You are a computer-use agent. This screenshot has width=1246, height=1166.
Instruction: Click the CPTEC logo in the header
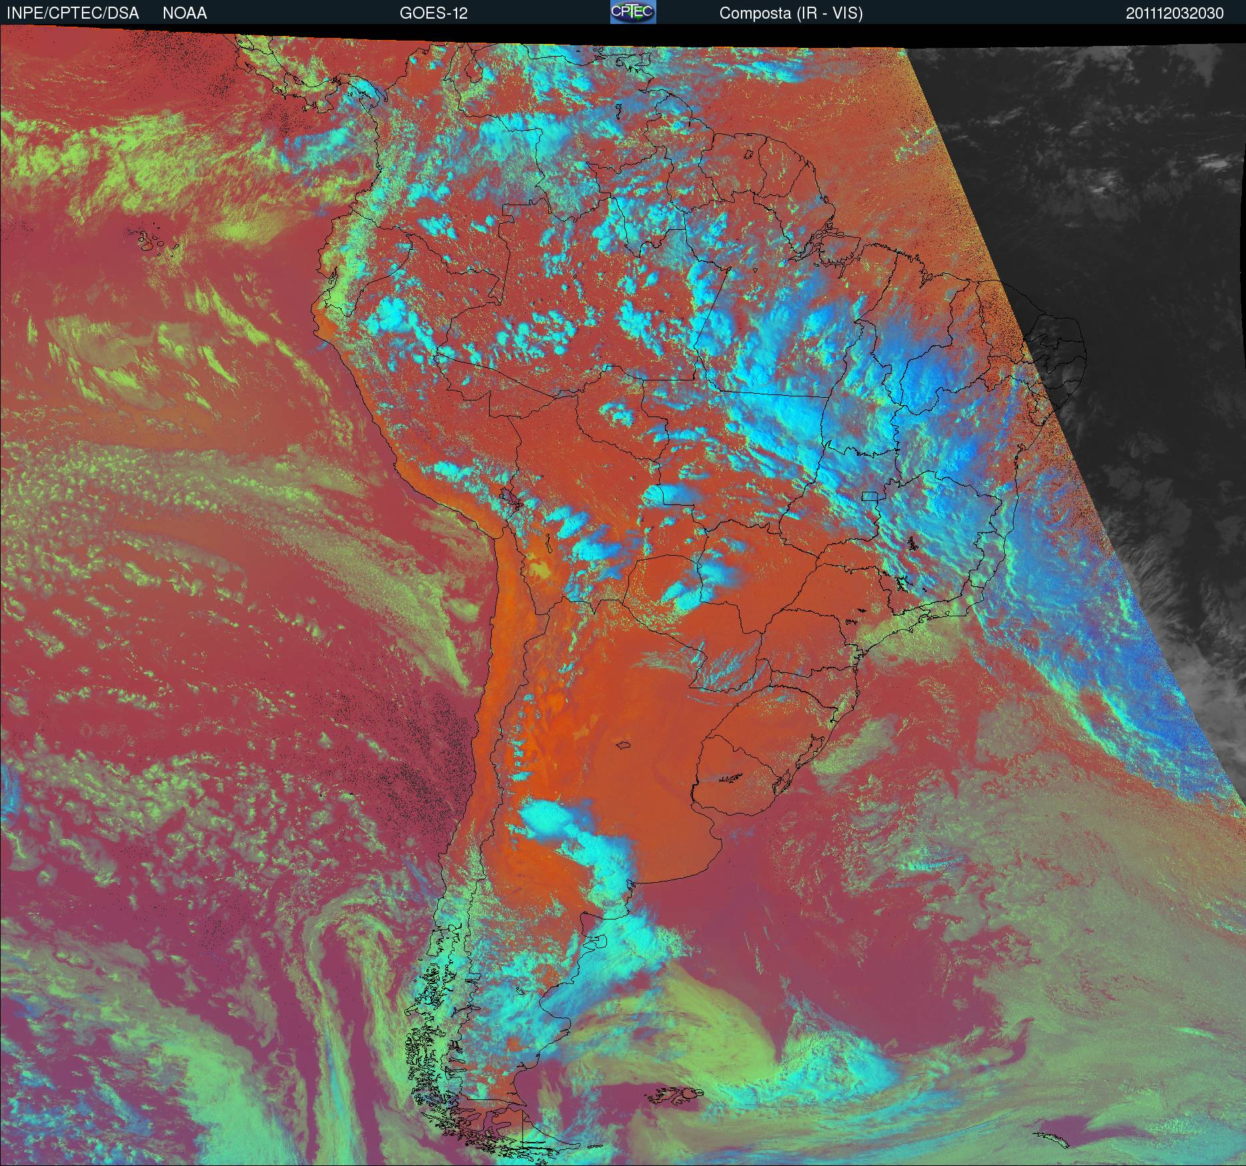pyautogui.click(x=633, y=13)
